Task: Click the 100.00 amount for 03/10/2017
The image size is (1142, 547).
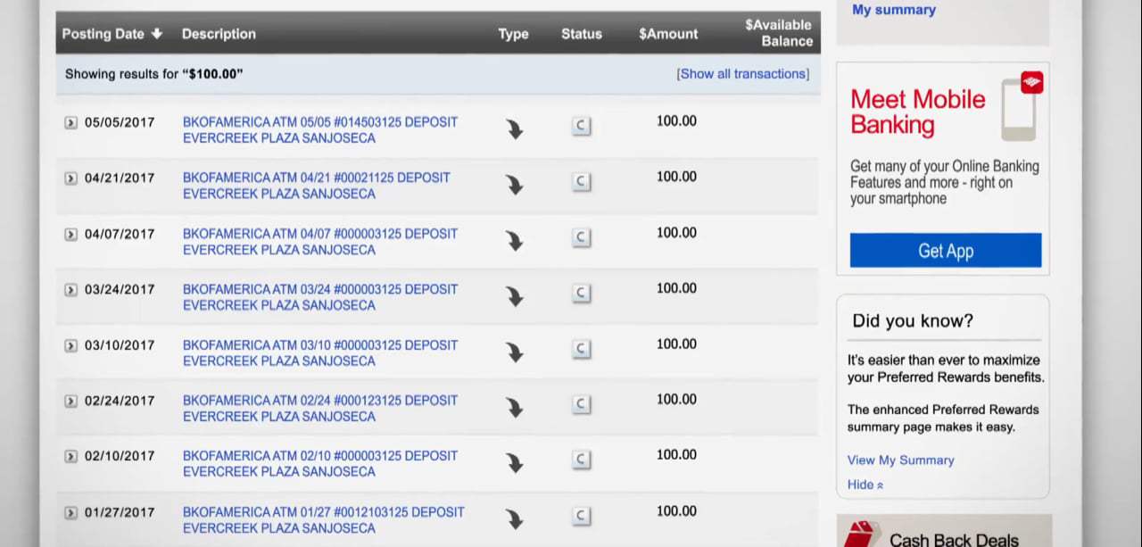Action: pyautogui.click(x=676, y=344)
